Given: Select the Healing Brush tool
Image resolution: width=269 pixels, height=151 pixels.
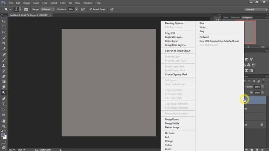Looking at the screenshot, I should 4,55.
